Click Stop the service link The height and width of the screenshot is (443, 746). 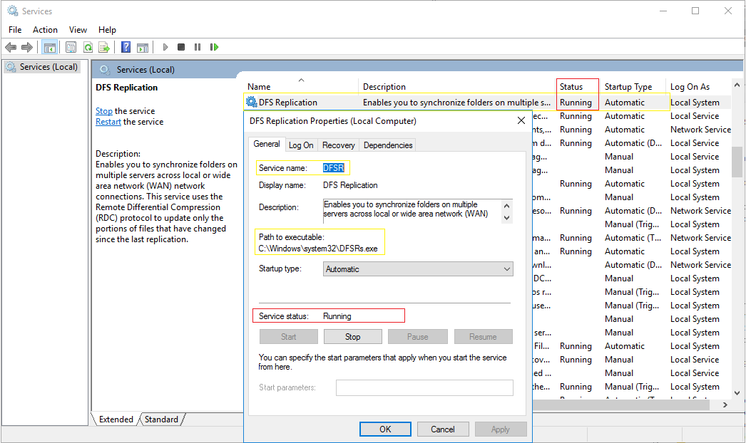[103, 111]
